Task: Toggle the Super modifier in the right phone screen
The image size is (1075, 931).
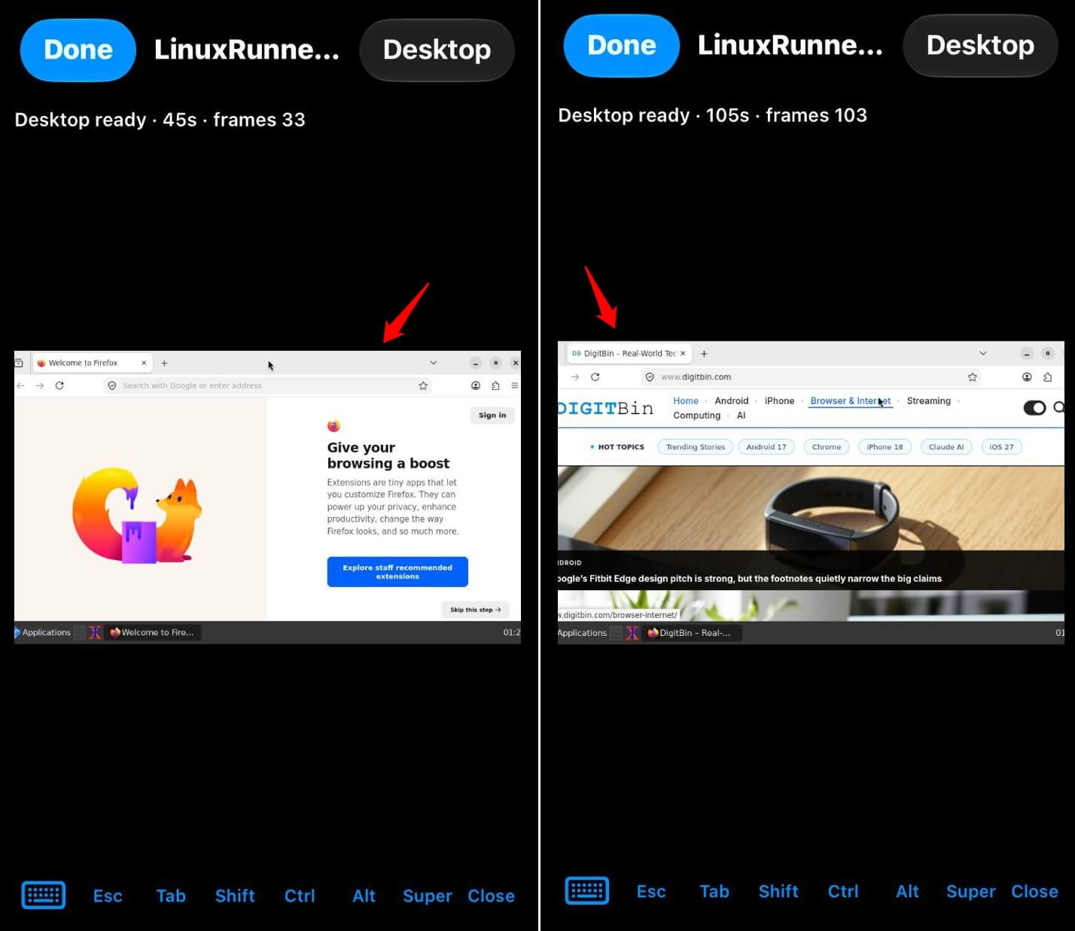Action: coord(970,891)
